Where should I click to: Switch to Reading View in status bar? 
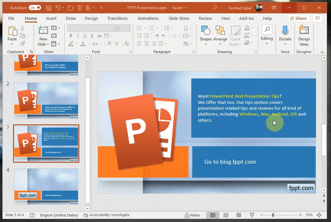[239, 215]
